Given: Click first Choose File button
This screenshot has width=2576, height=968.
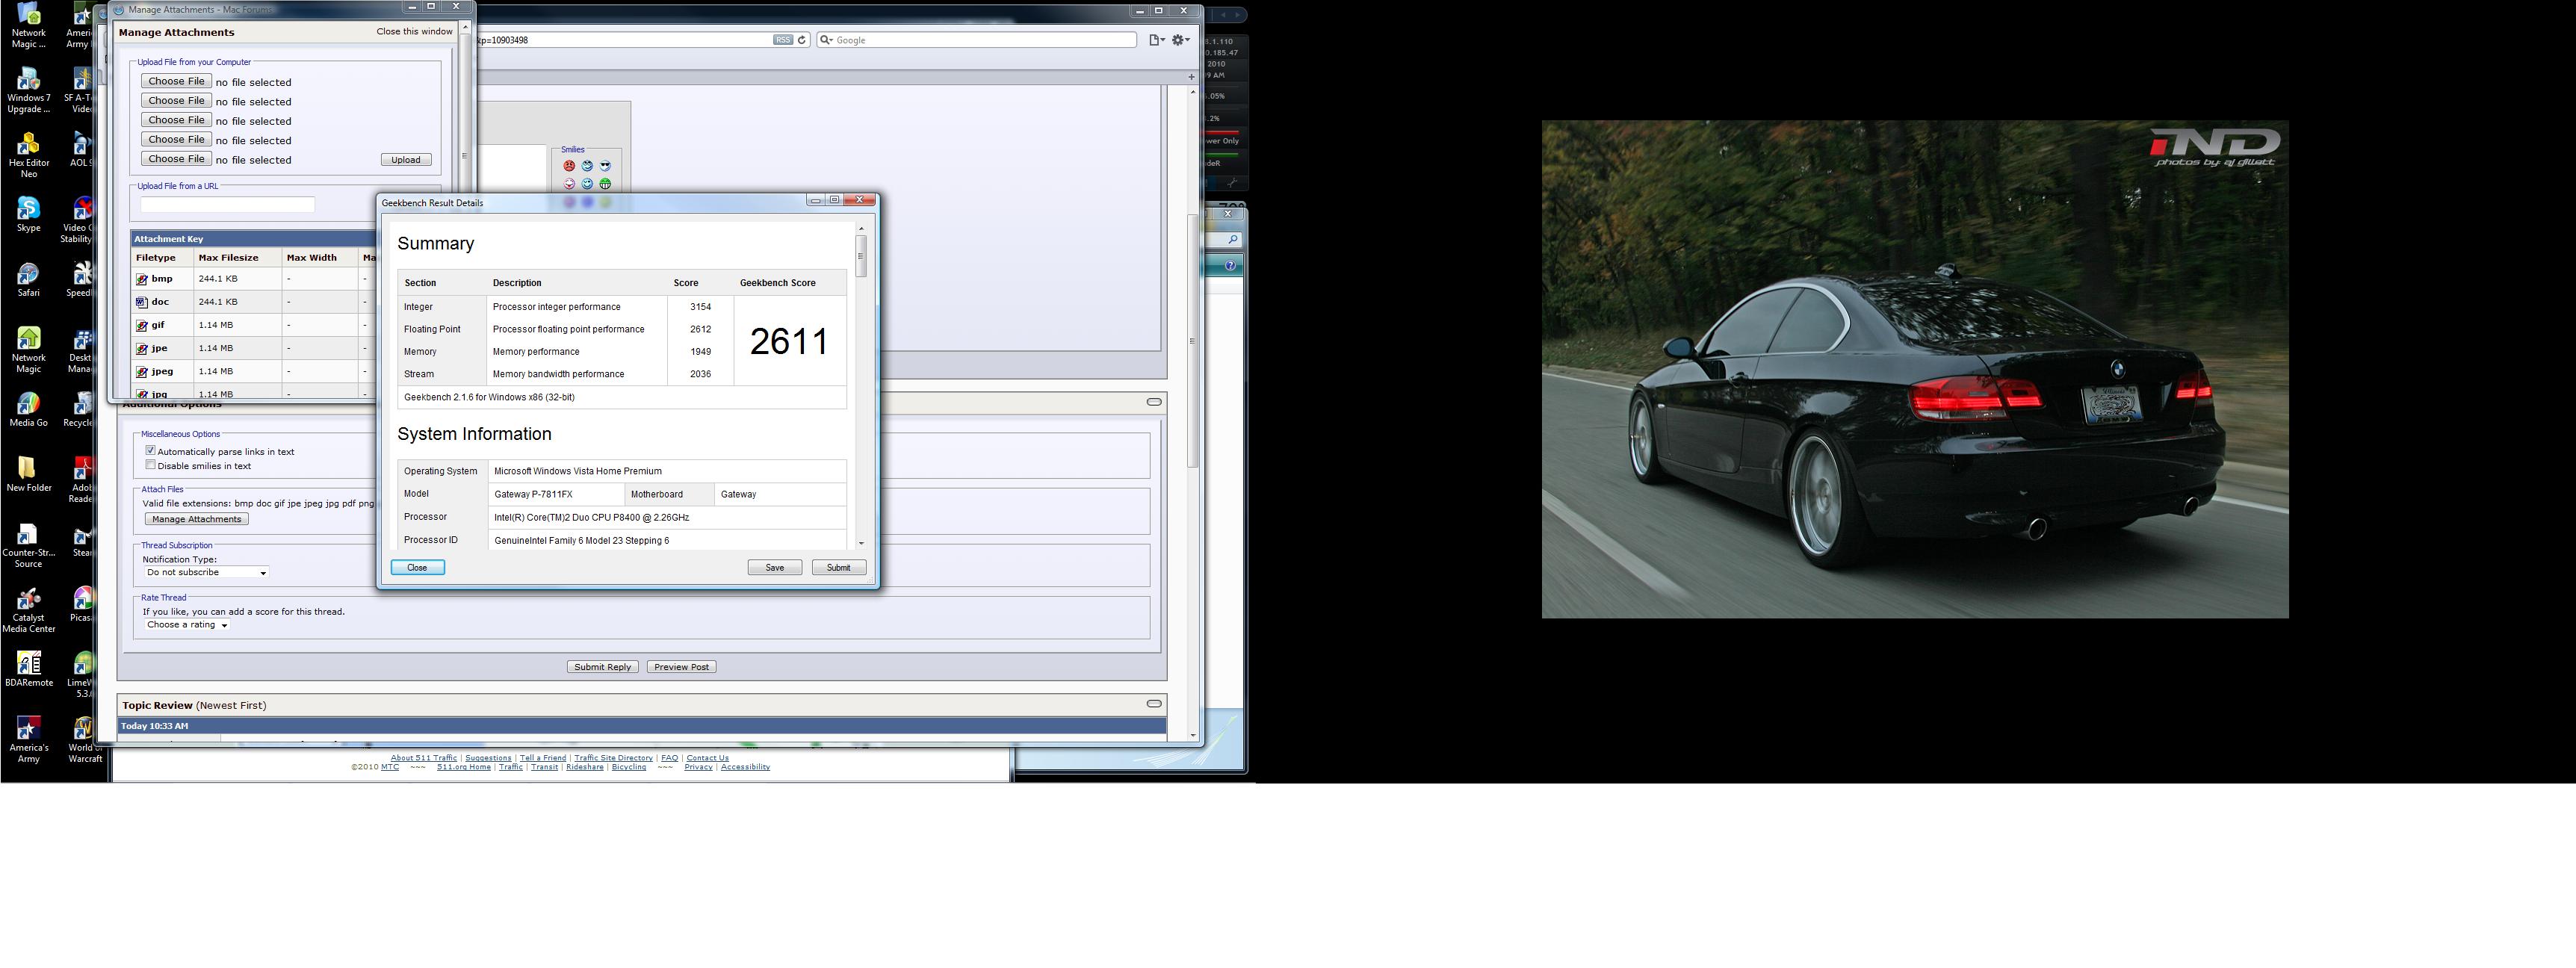Looking at the screenshot, I should [176, 82].
